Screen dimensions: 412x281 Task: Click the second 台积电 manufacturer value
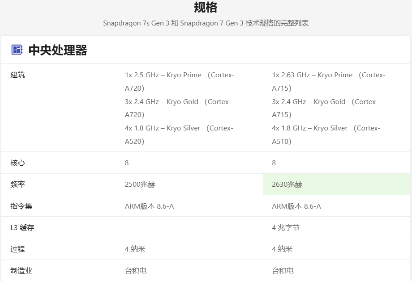(283, 271)
